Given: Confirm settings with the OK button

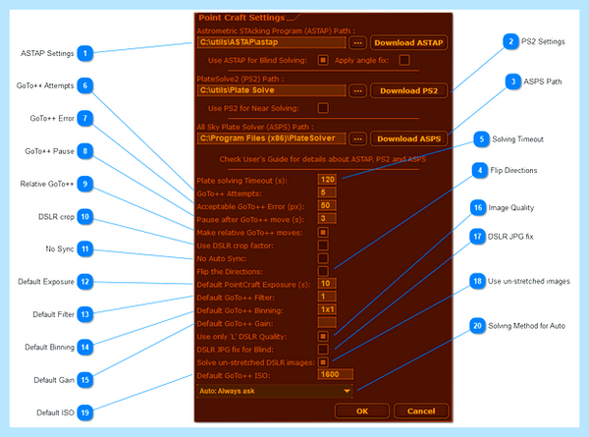Looking at the screenshot, I should pos(361,411).
